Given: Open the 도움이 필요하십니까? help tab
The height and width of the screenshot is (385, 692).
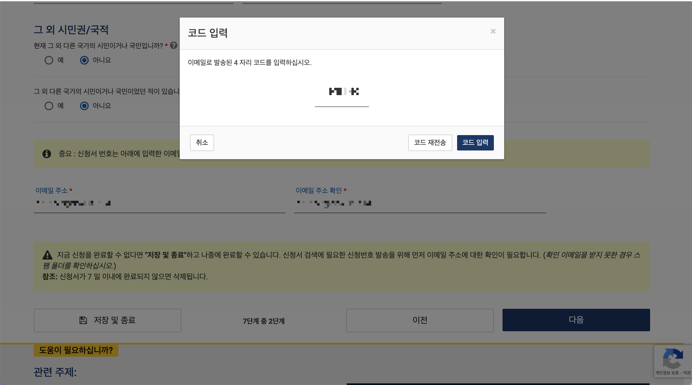Looking at the screenshot, I should [x=76, y=350].
